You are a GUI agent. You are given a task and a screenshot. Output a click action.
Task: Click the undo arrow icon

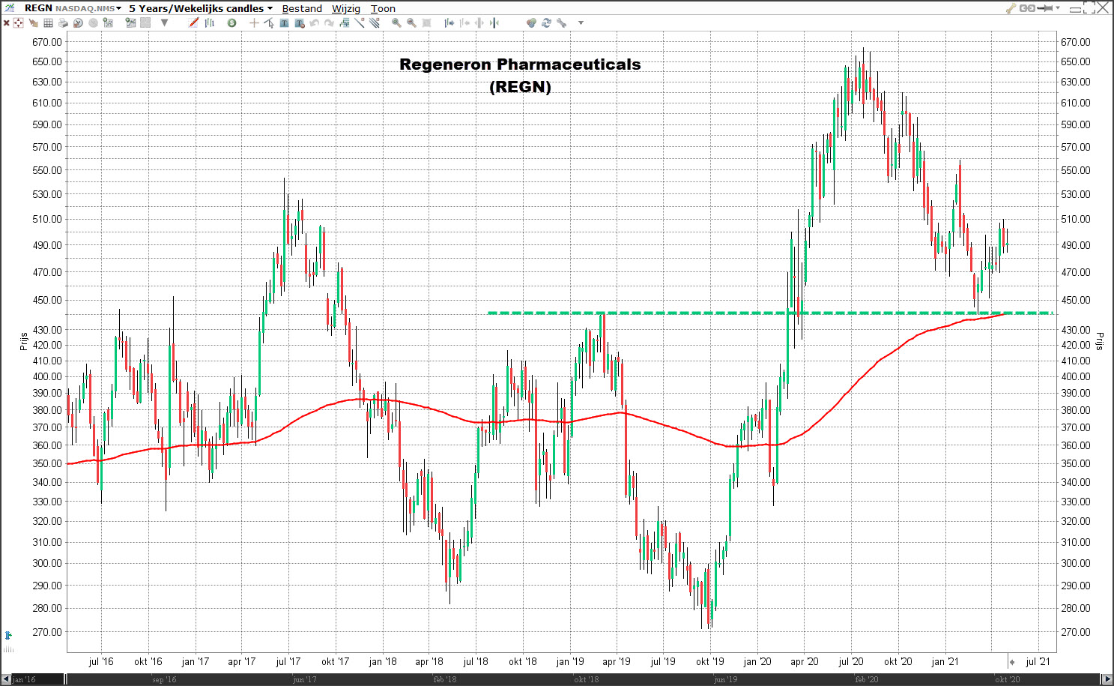coord(314,22)
